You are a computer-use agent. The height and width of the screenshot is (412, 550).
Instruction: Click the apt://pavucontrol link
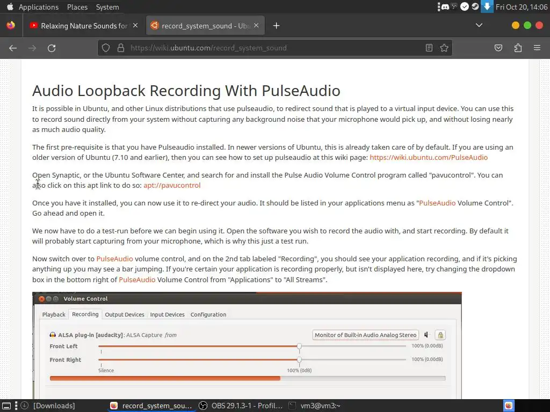pyautogui.click(x=172, y=185)
